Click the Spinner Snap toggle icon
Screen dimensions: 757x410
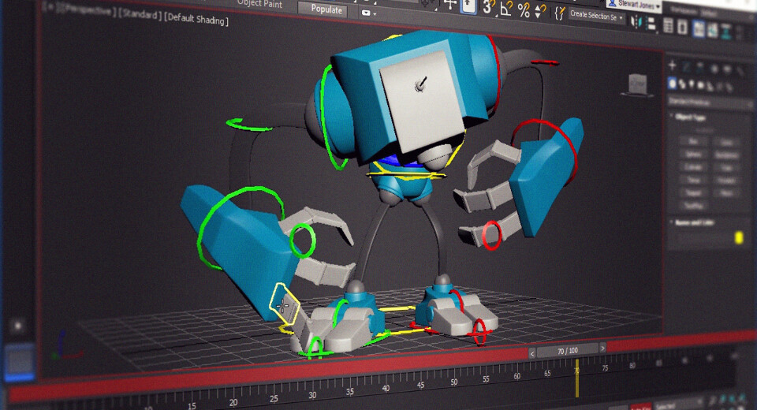coord(540,11)
